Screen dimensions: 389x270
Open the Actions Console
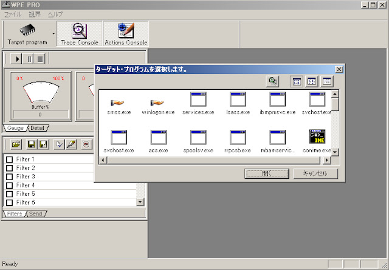[x=126, y=34]
